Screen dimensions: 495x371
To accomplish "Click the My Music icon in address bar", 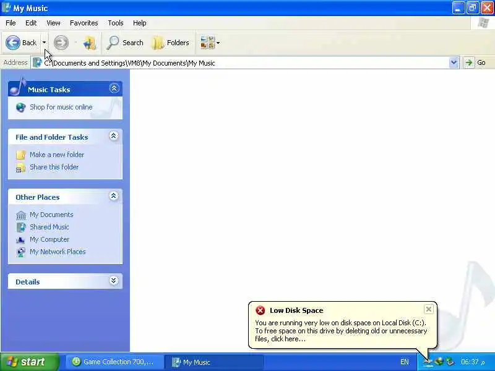I will point(37,63).
